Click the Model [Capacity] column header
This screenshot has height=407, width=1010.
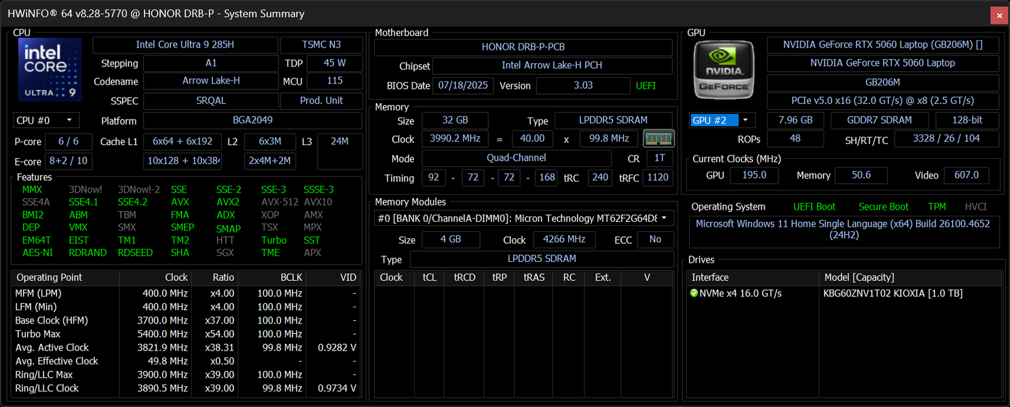910,277
